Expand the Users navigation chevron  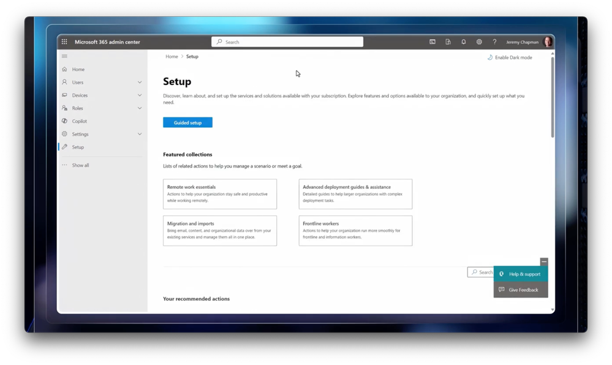140,82
